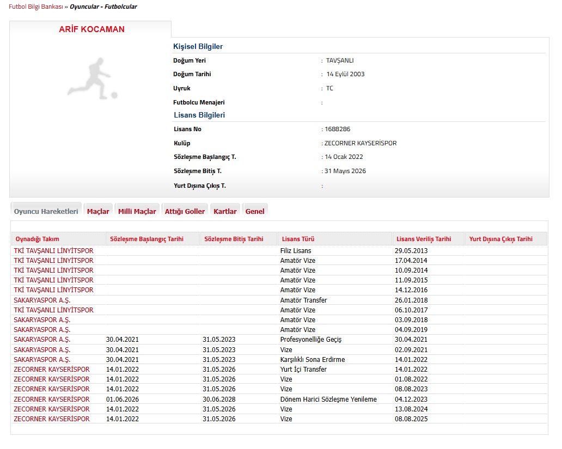The height and width of the screenshot is (449, 562).
Task: Click Sakaryaspor A.Ş. in Profesyonelliğe Geçiş row
Action: [42, 340]
